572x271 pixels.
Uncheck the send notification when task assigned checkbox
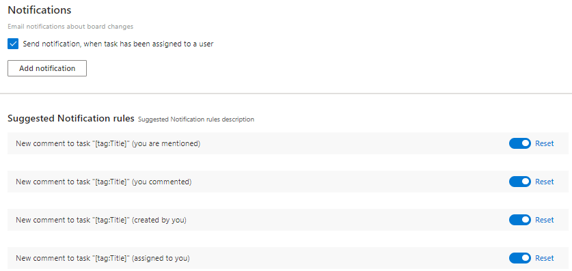(13, 44)
